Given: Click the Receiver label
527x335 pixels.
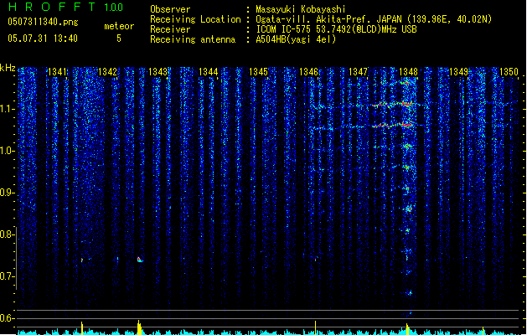Looking at the screenshot, I should (170, 29).
